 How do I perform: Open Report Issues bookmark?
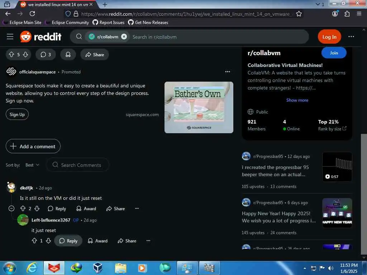pos(109,23)
